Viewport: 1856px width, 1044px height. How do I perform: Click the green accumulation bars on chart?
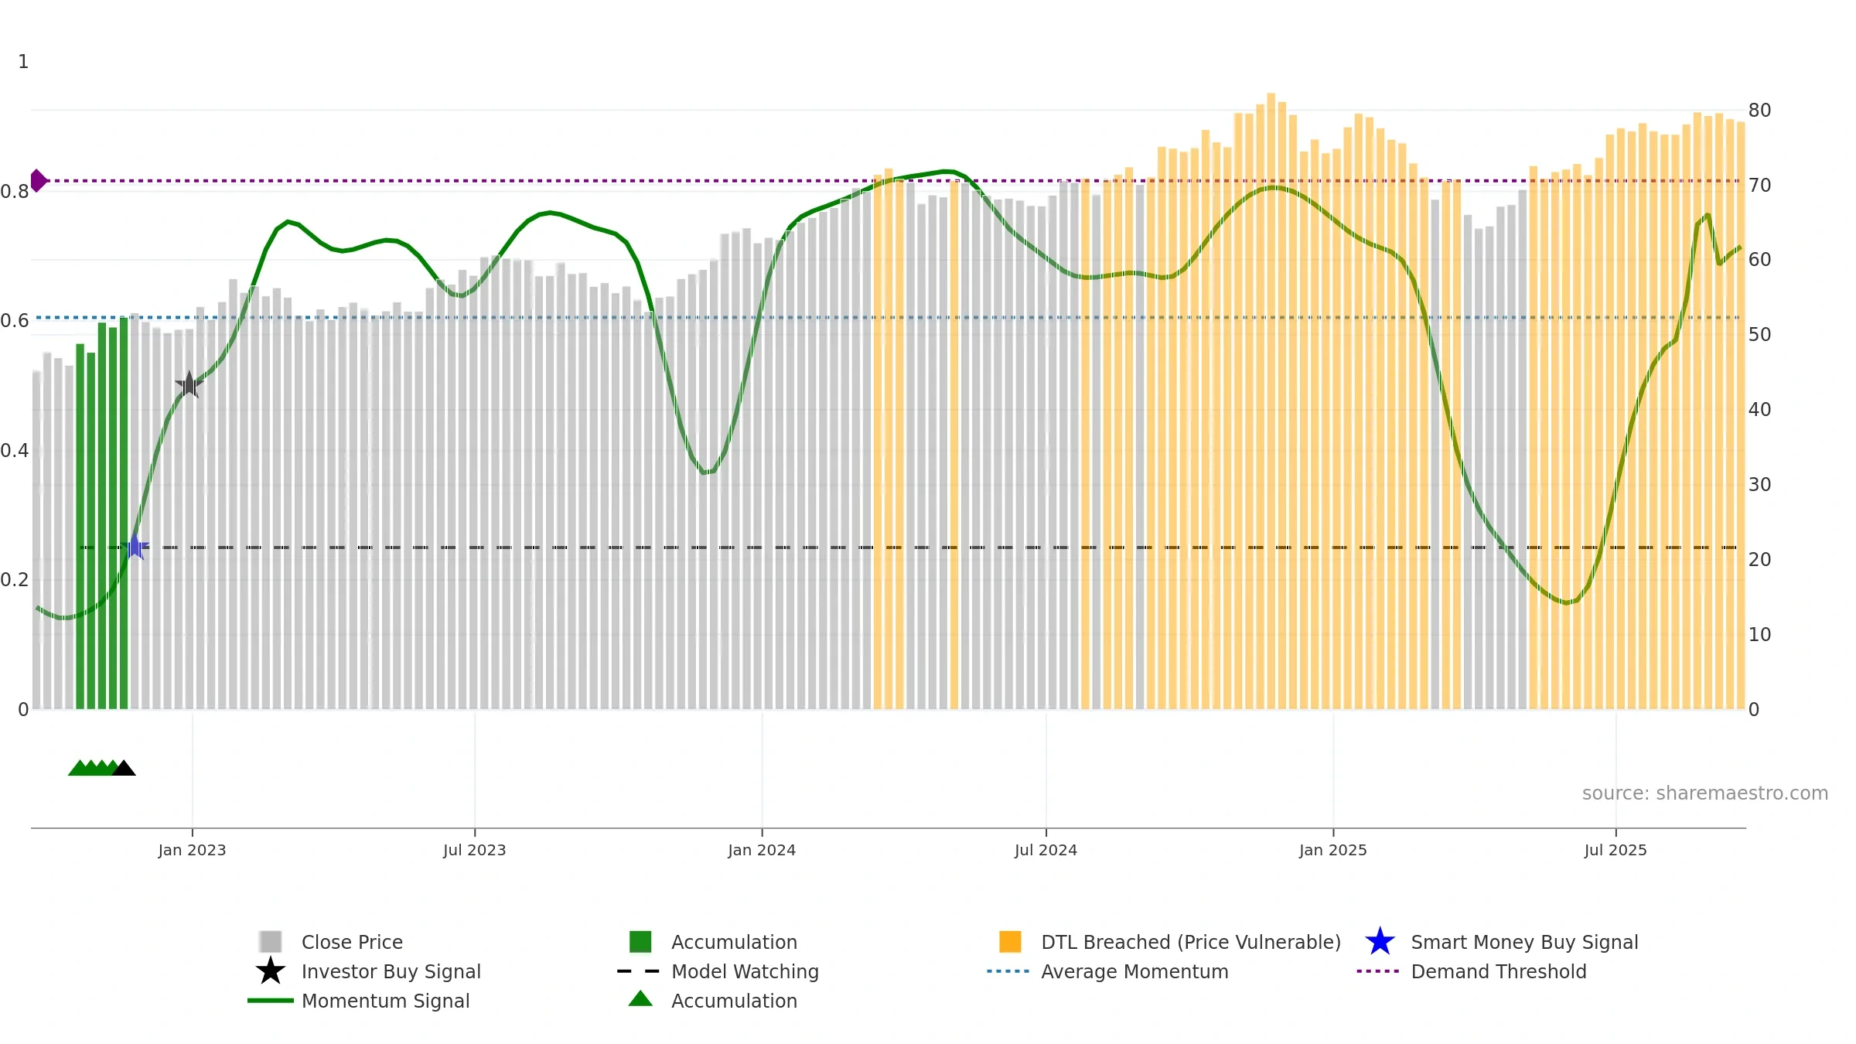[102, 515]
